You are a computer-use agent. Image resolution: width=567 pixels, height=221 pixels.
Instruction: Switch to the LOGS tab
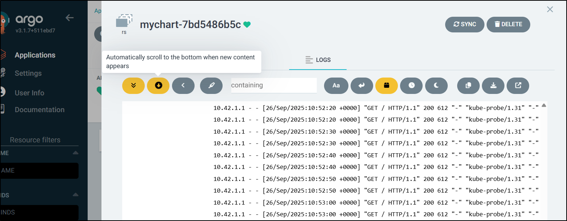tap(318, 60)
